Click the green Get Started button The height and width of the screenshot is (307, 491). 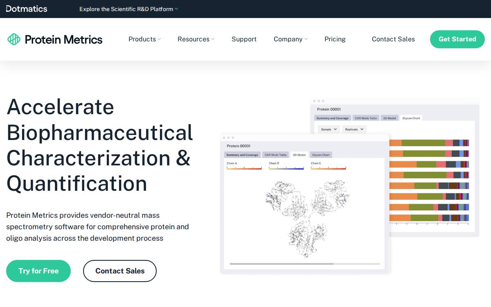(457, 39)
